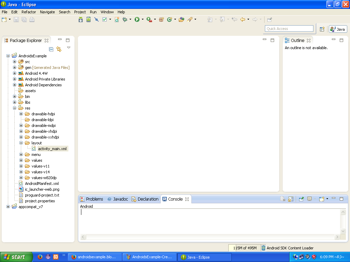The width and height of the screenshot is (350, 262).
Task: Click the Quick Access search field
Action: pyautogui.click(x=289, y=29)
